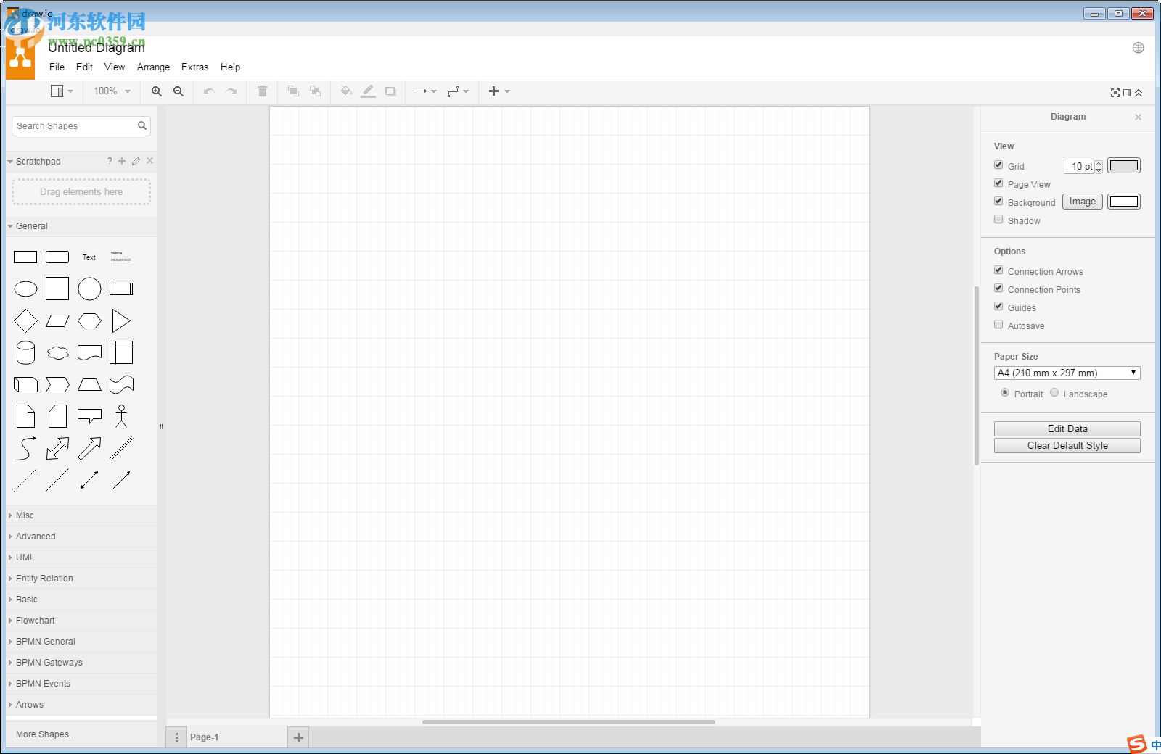Viewport: 1161px width, 754px height.
Task: Open the Extras menu
Action: tap(194, 67)
